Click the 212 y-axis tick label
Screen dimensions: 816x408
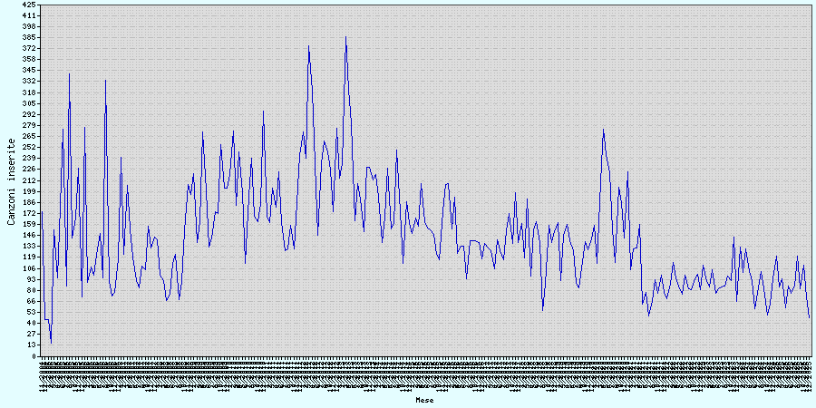[30, 180]
